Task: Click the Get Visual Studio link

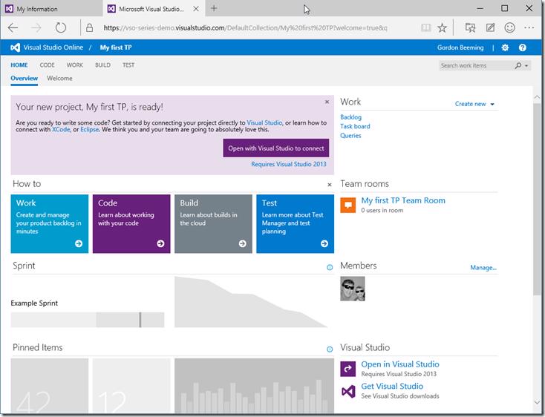Action: coord(392,386)
